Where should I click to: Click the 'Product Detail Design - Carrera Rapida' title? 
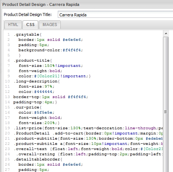[x=41, y=4]
